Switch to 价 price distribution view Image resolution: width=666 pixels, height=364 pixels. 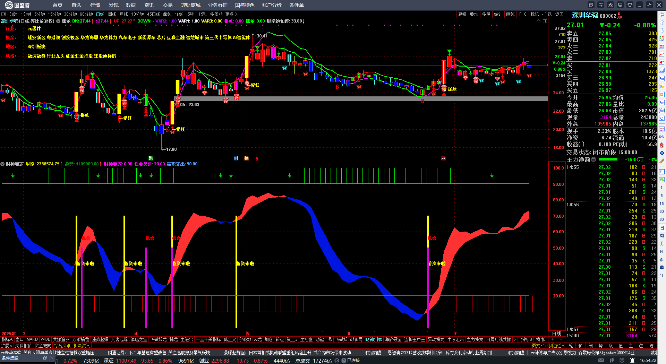581,346
